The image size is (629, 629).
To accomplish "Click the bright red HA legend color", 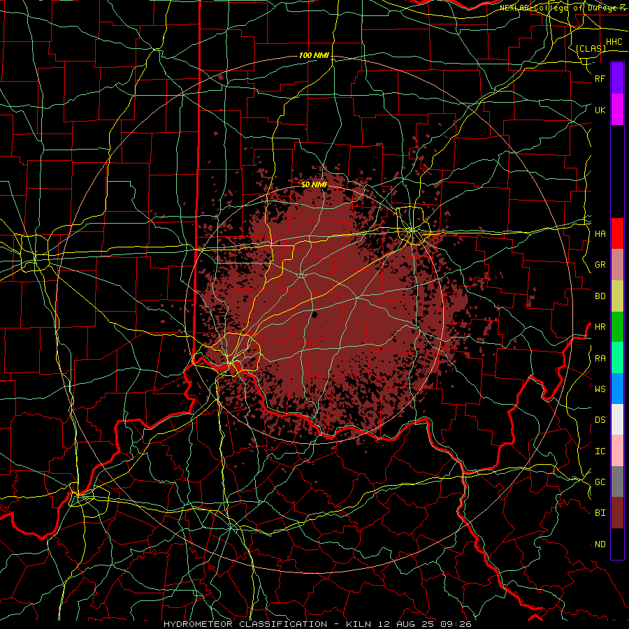I will (x=617, y=233).
